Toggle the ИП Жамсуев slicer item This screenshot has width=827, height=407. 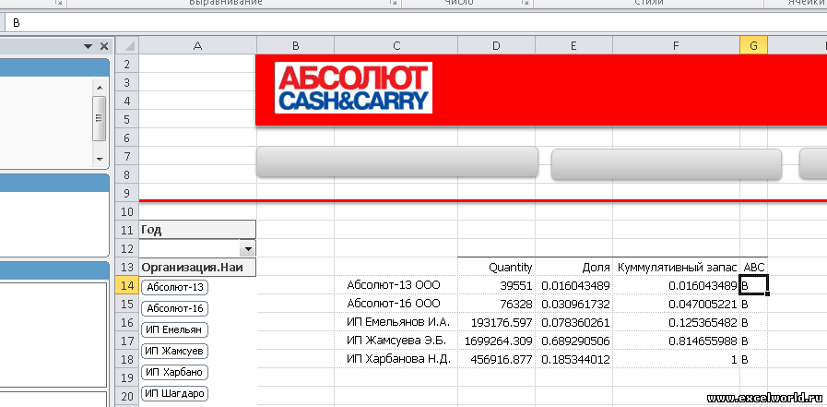tap(175, 351)
